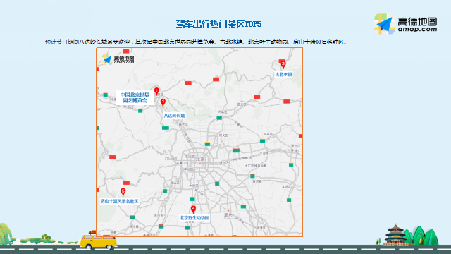Click the Amap paper-plane logo at top right

point(384,24)
